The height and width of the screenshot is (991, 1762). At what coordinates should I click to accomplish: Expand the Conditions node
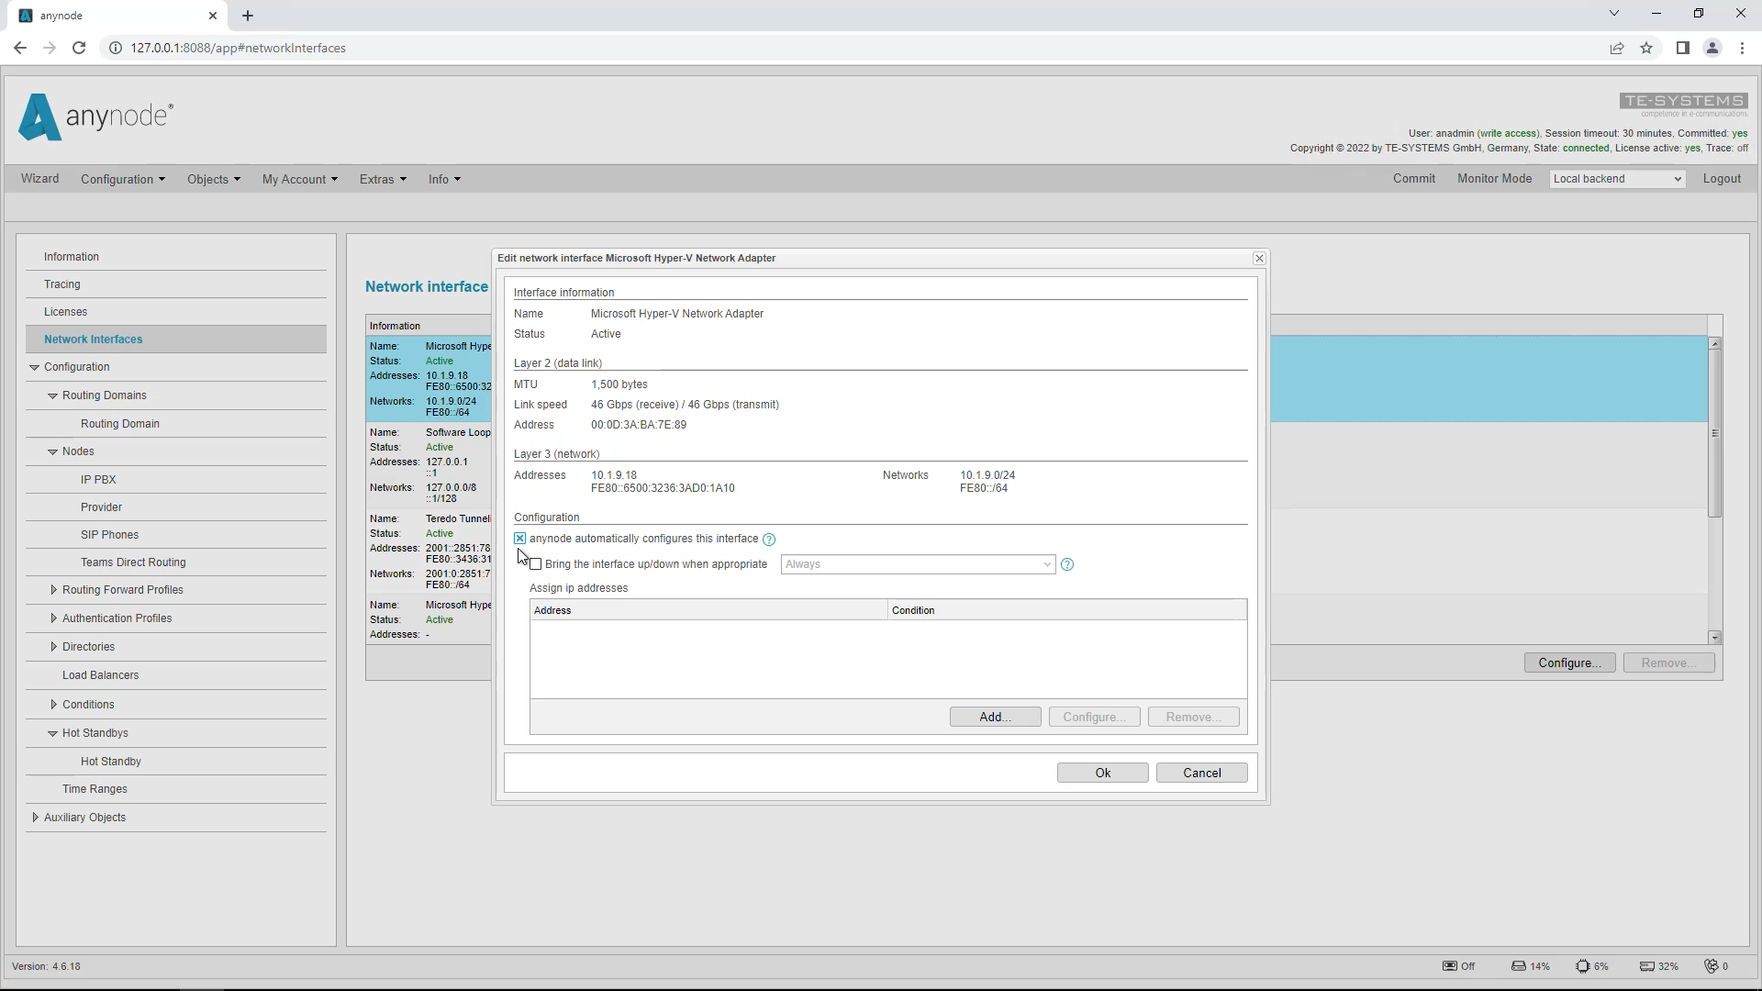pyautogui.click(x=53, y=705)
